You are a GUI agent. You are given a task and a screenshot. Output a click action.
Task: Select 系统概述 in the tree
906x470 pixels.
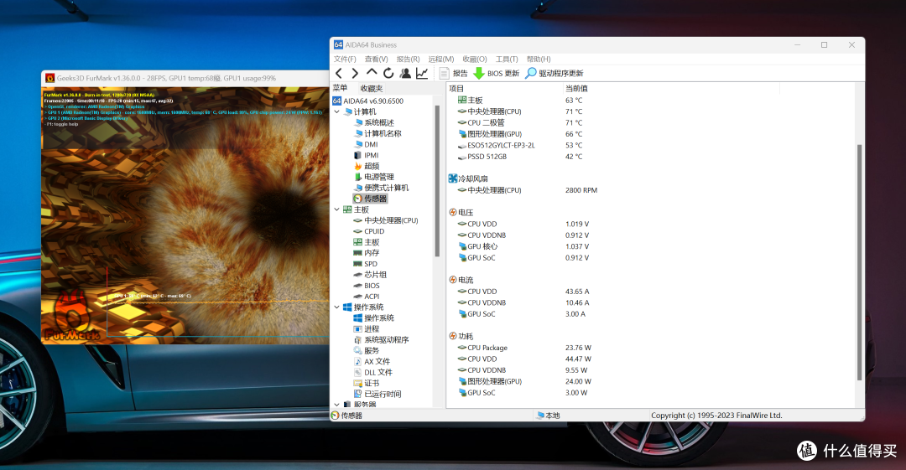(x=374, y=122)
